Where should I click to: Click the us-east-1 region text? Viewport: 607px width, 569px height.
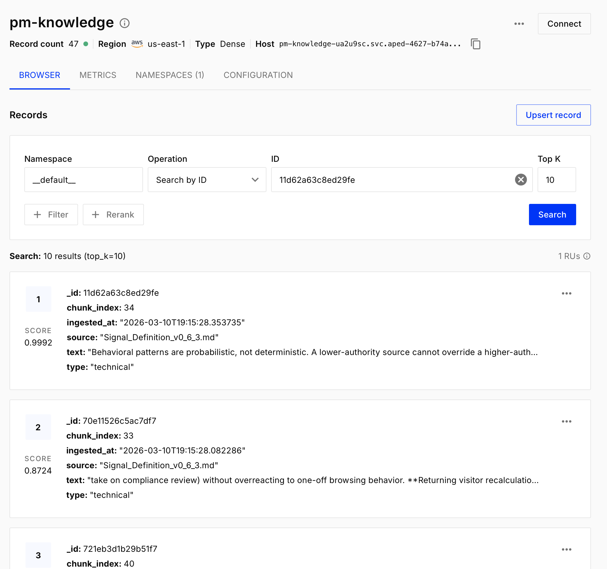[x=166, y=44]
